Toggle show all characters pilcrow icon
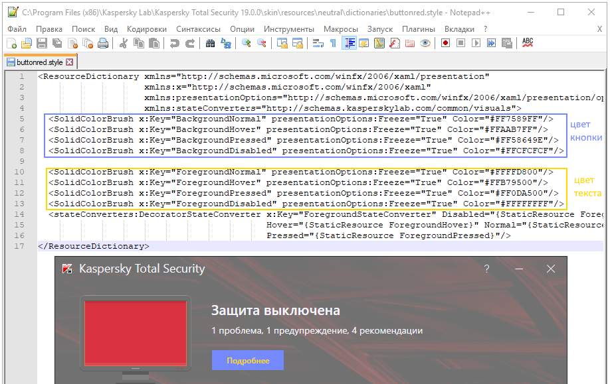The image size is (610, 384). coord(333,44)
